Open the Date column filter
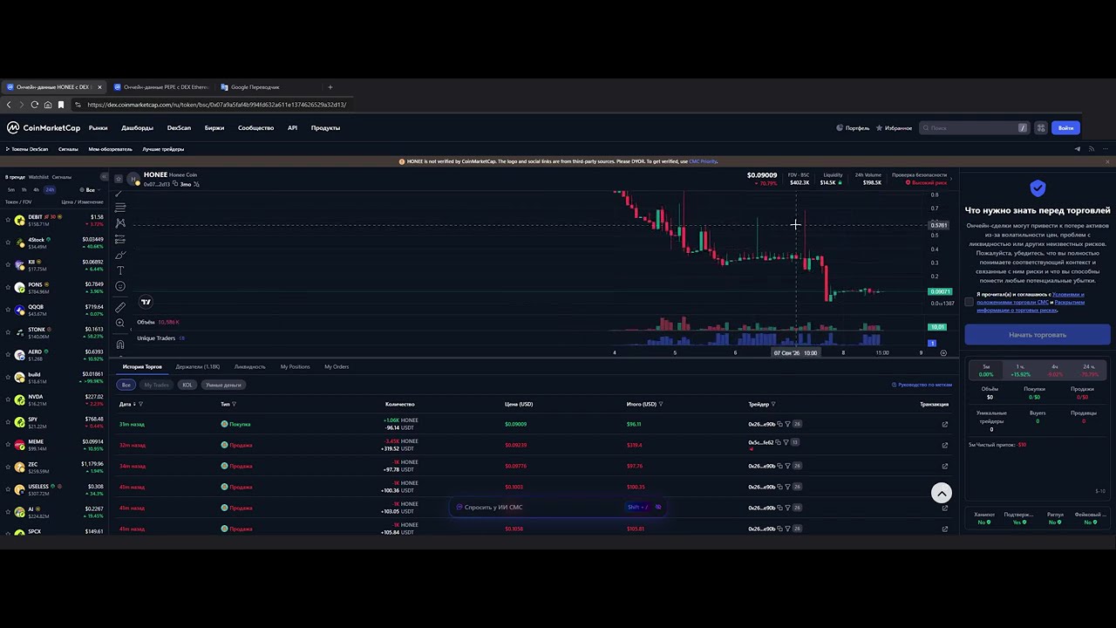 coord(140,405)
